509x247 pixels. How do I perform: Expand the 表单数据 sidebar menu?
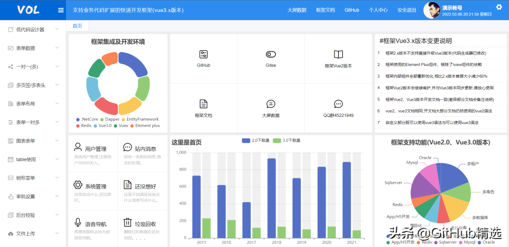(x=33, y=48)
